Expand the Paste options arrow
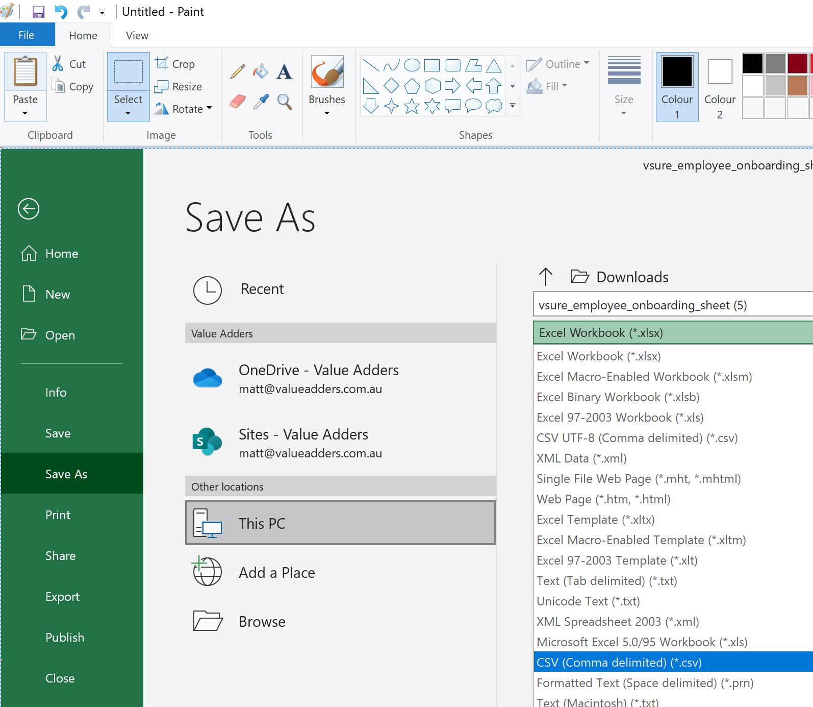 (25, 113)
